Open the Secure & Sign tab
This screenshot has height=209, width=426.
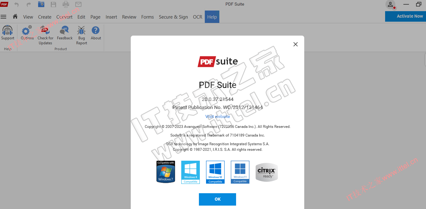(173, 17)
